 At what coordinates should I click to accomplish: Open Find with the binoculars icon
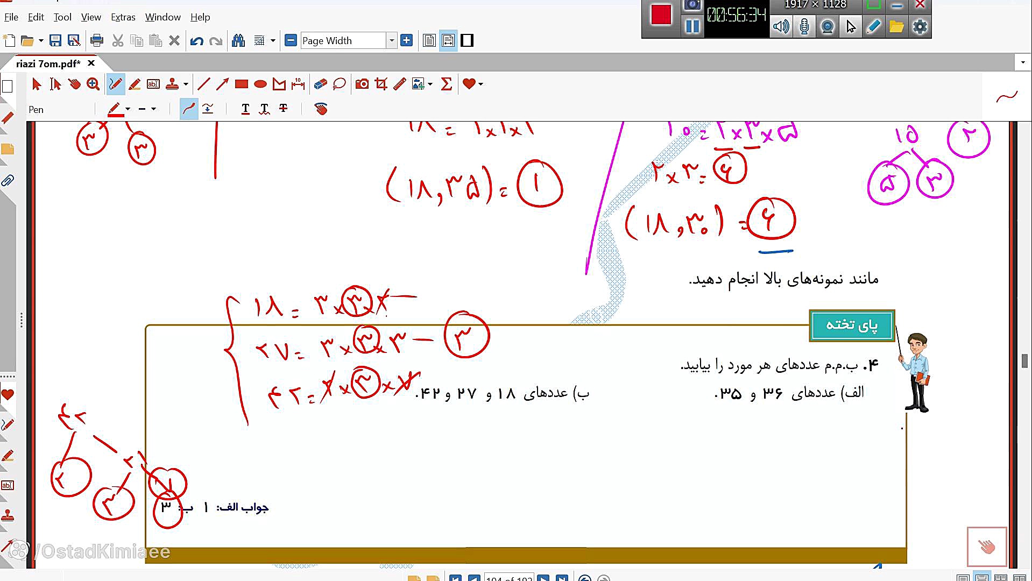pos(238,40)
